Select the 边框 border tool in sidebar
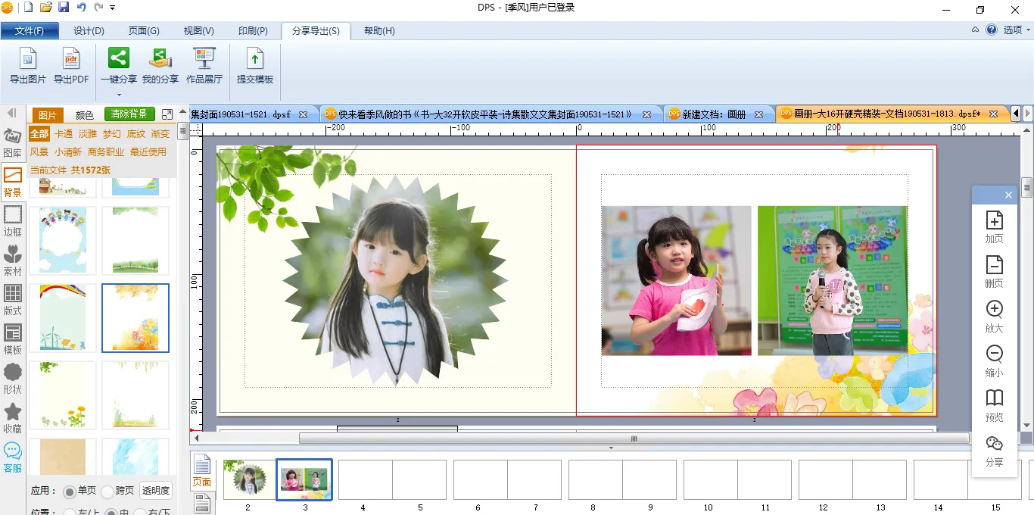 tap(13, 221)
